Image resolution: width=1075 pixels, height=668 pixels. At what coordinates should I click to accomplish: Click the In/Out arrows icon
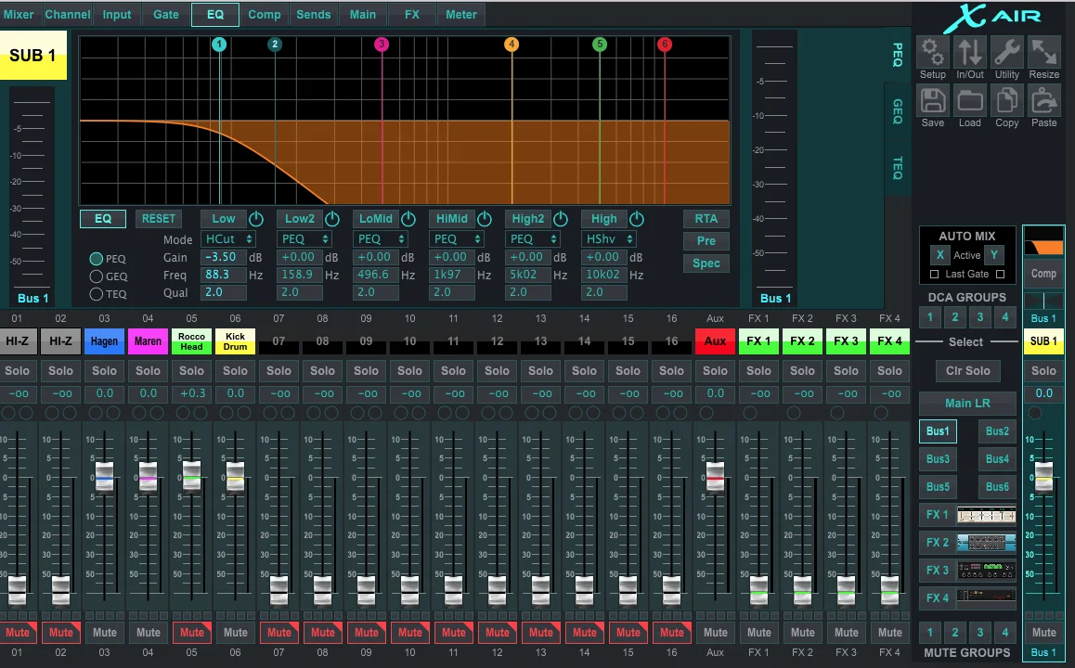coord(969,53)
